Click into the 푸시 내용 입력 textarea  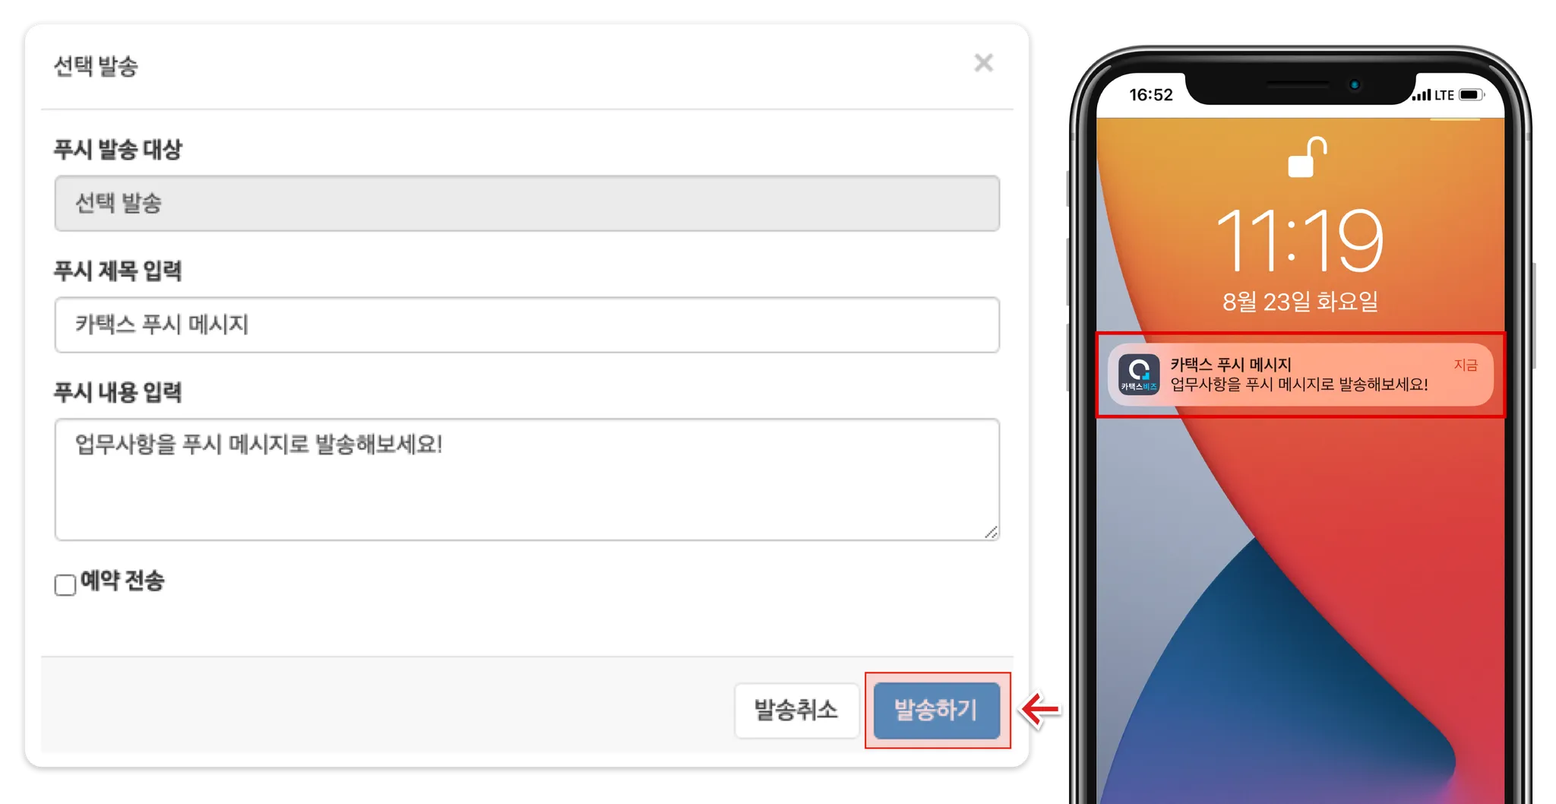pos(527,480)
